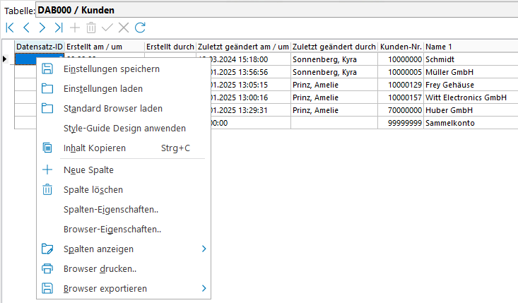Screen dimensions: 518x303
Task: Click the plus icon to add record
Action: (75, 28)
